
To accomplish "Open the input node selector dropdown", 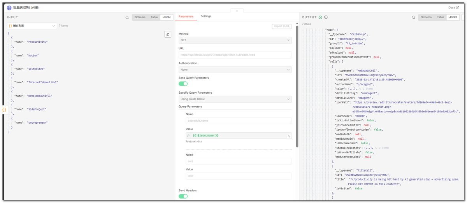I will click(32, 26).
